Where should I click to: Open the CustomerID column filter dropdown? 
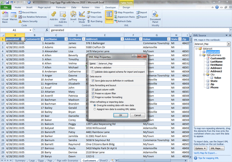click(x=42, y=39)
